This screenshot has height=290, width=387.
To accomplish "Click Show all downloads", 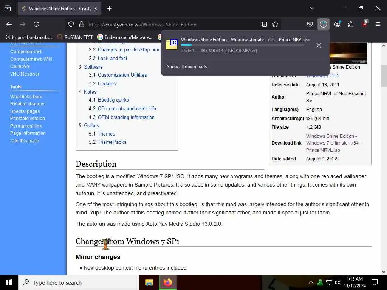I will 187,67.
